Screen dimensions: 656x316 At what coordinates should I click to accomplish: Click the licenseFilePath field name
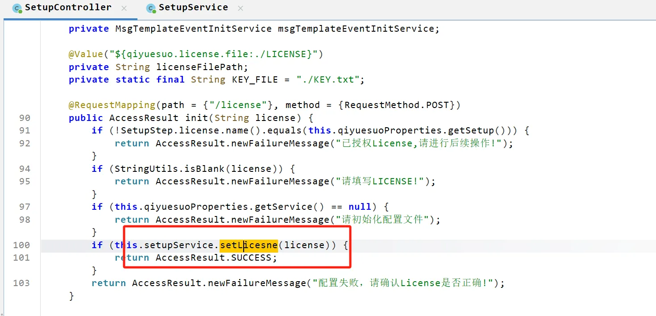click(199, 67)
